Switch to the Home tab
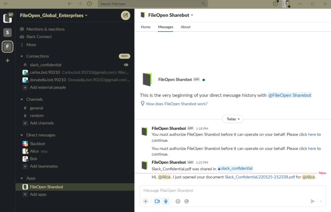 click(146, 27)
